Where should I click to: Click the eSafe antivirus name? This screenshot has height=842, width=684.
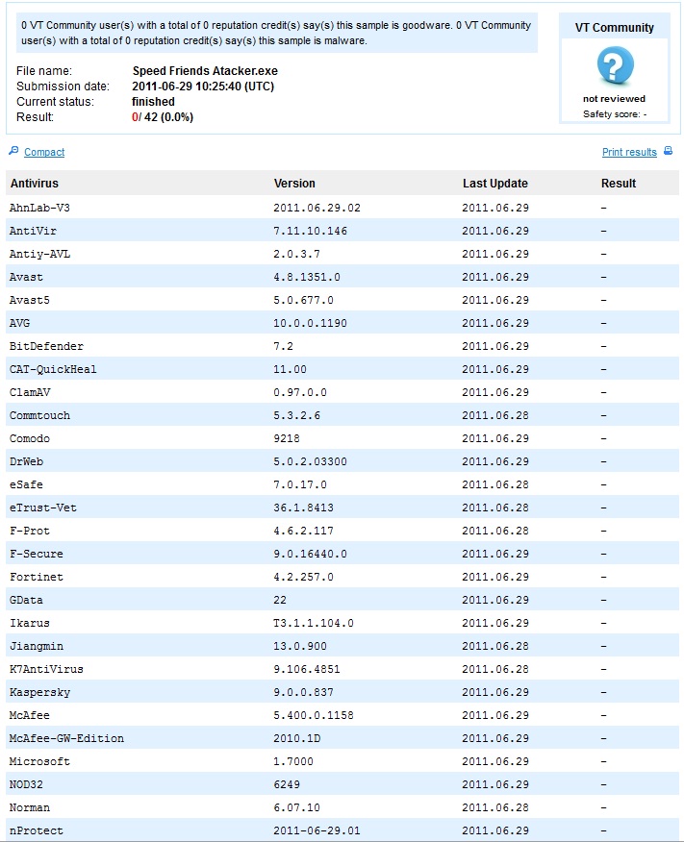(26, 484)
